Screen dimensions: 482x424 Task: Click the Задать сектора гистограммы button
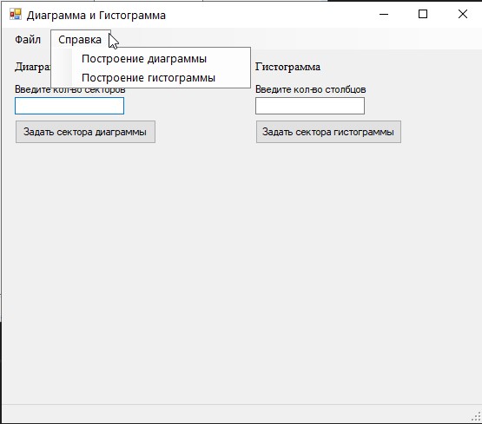pos(328,132)
